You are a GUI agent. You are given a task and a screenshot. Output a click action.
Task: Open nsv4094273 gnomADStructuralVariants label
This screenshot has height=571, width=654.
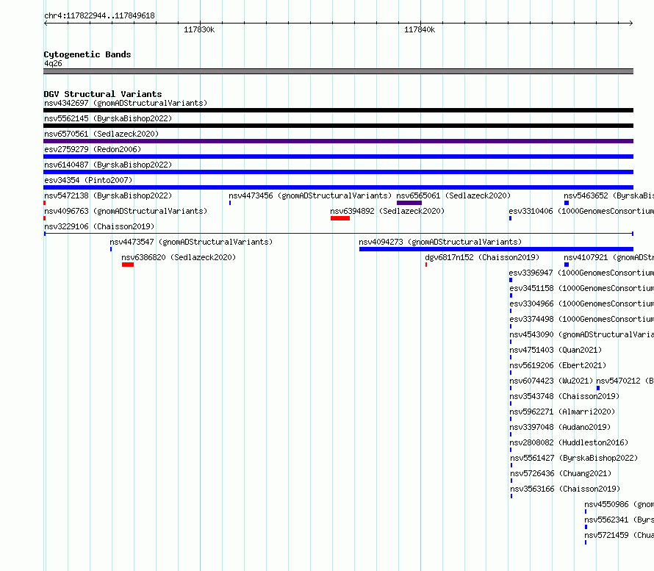(440, 242)
